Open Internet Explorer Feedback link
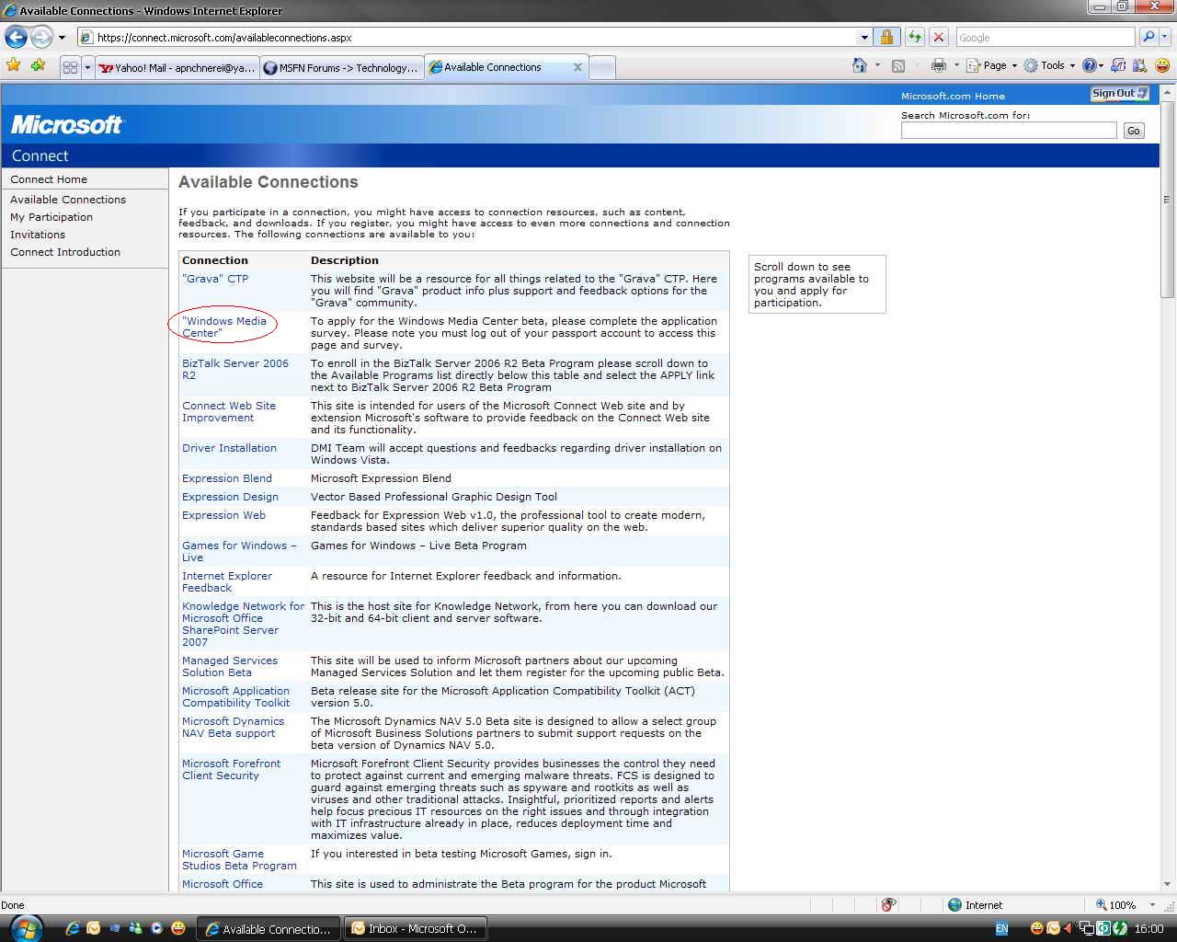This screenshot has width=1177, height=942. (x=227, y=581)
